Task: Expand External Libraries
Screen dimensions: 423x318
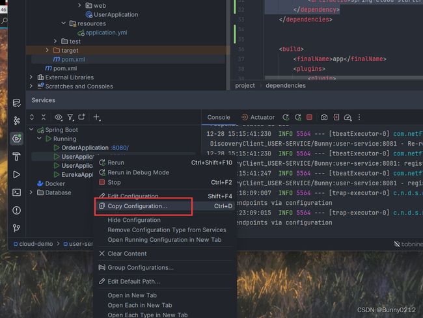Action: pos(31,77)
